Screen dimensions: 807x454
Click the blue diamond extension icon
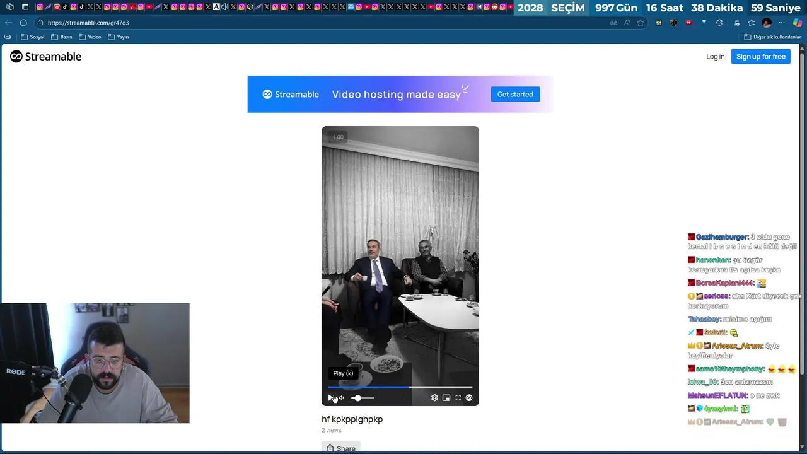(x=704, y=23)
